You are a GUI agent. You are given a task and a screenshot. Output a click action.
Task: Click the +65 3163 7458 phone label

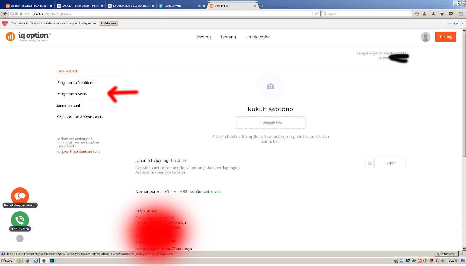pyautogui.click(x=20, y=229)
